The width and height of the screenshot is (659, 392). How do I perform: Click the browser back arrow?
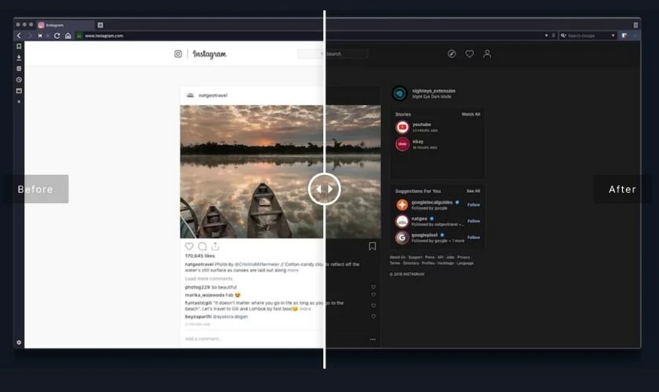pos(19,36)
